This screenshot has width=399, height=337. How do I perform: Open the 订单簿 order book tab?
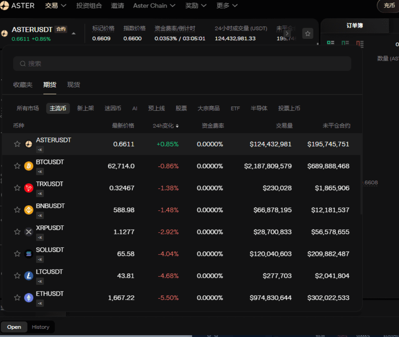(x=355, y=25)
